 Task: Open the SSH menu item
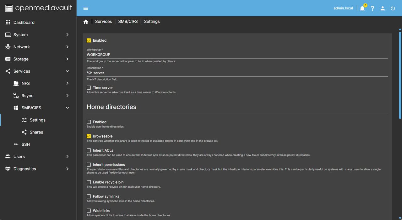[x=38, y=144]
